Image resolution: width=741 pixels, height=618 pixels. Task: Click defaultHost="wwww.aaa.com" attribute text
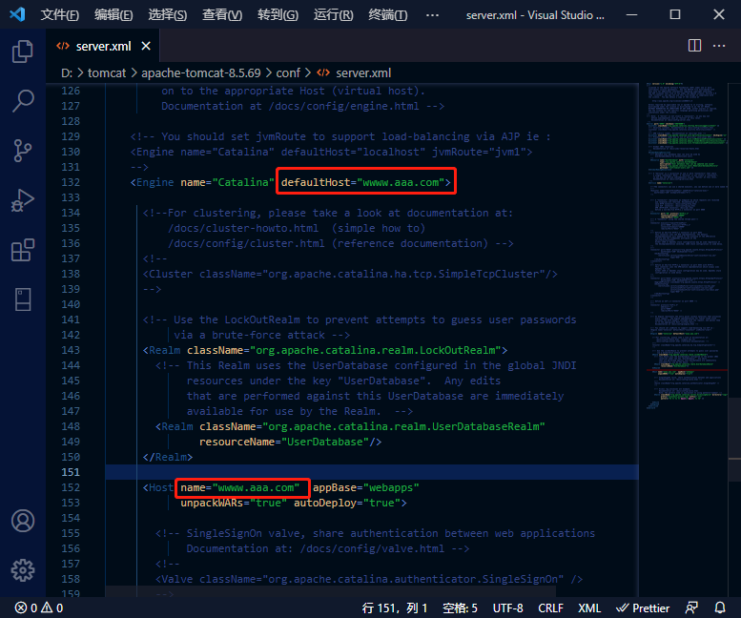click(362, 182)
